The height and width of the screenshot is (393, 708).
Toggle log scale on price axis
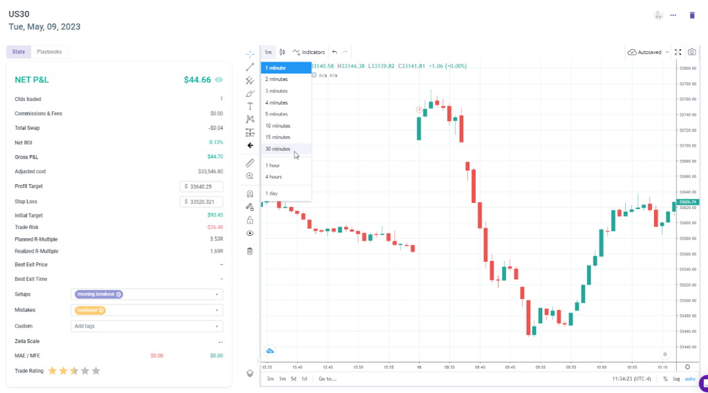676,378
